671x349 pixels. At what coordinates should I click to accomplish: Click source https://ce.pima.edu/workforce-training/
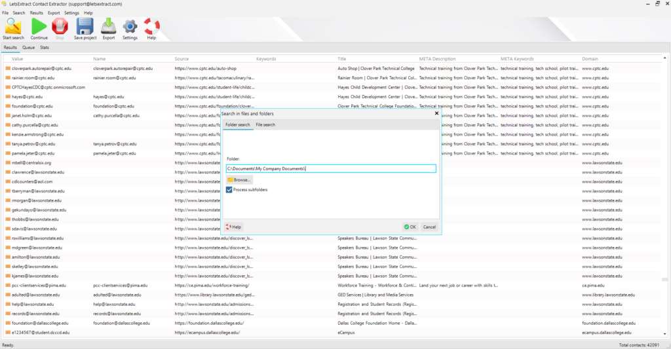pos(212,285)
